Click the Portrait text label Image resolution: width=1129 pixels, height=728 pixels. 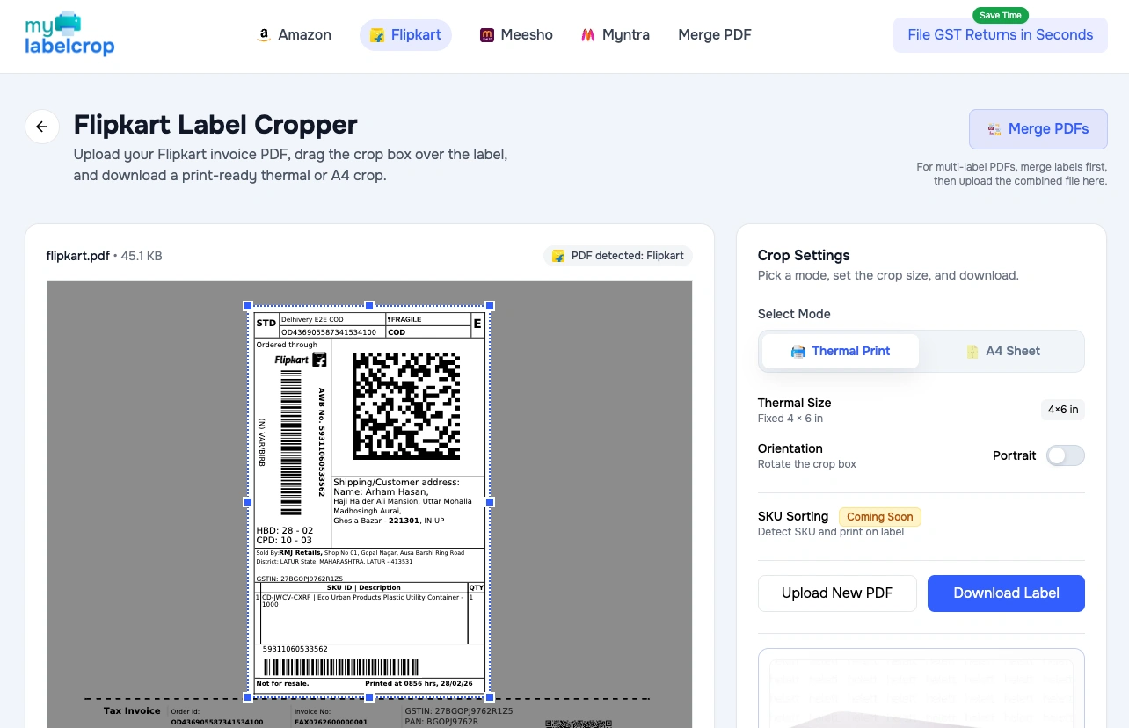tap(1015, 455)
